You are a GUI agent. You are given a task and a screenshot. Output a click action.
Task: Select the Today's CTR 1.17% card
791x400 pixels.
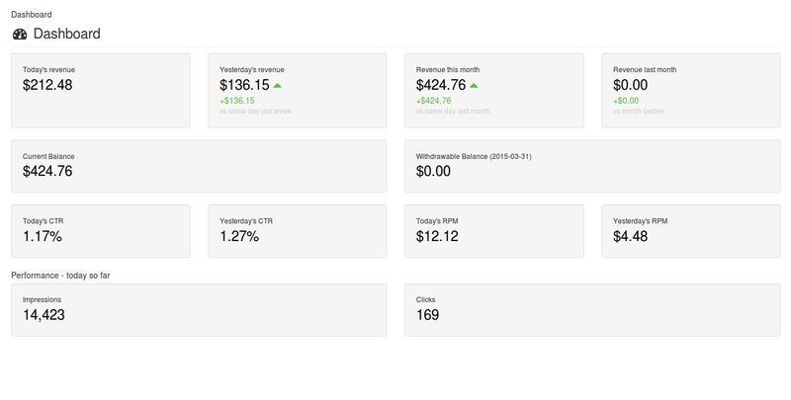(101, 231)
